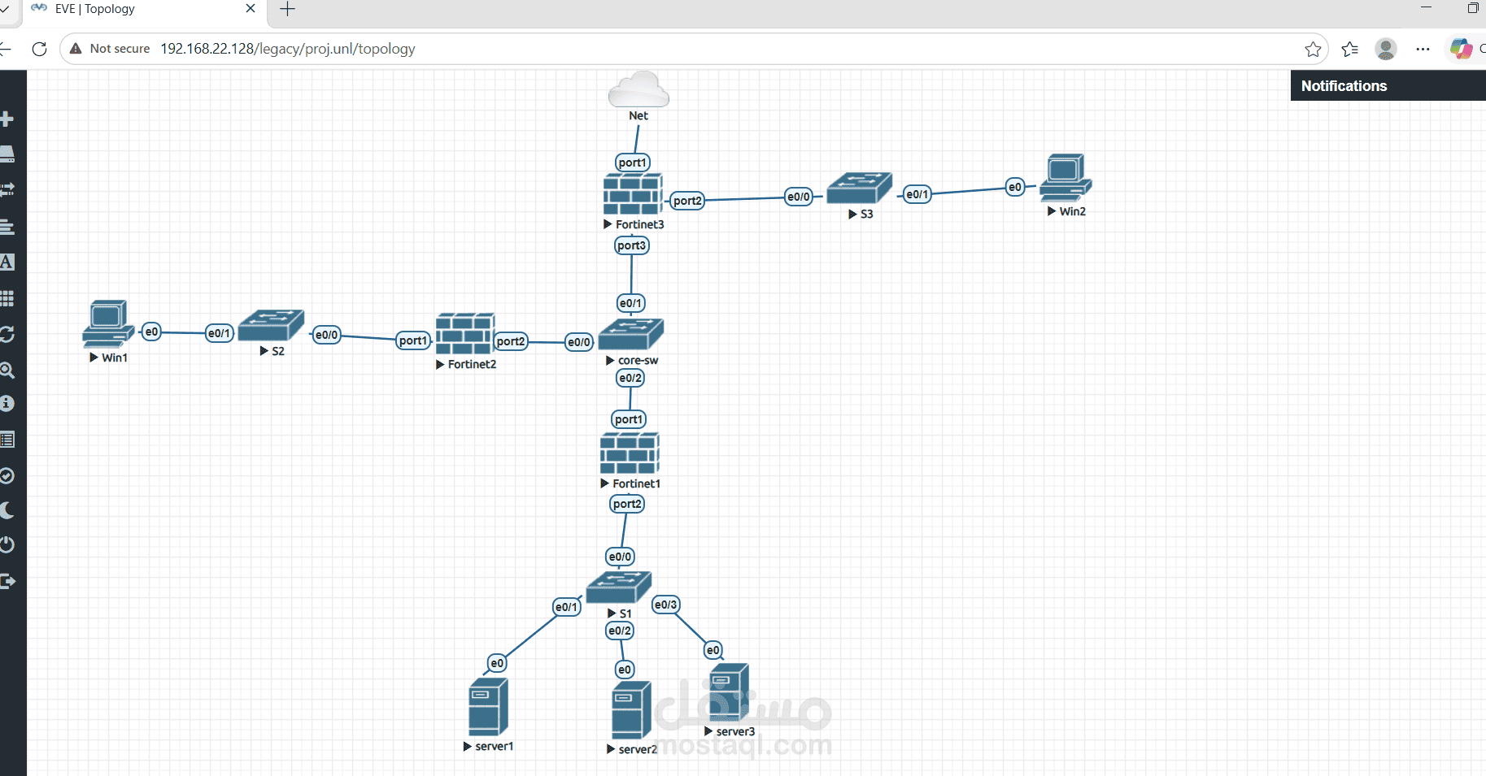Click the server1 node icon
The image size is (1486, 776).
[x=489, y=707]
